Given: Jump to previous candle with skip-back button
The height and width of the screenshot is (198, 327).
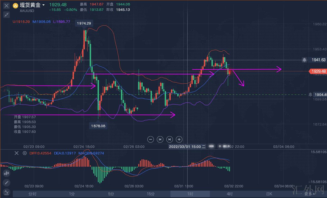Looking at the screenshot, I should click(160, 139).
